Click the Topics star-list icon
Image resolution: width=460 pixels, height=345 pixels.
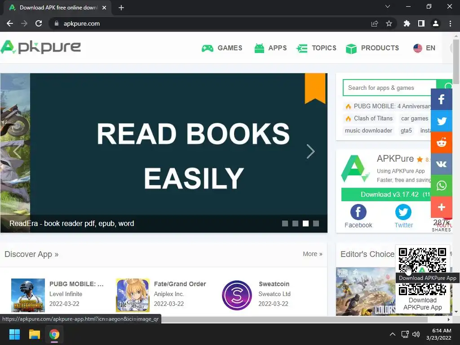pyautogui.click(x=301, y=48)
